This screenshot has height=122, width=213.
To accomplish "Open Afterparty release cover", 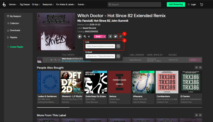I will (143, 82).
